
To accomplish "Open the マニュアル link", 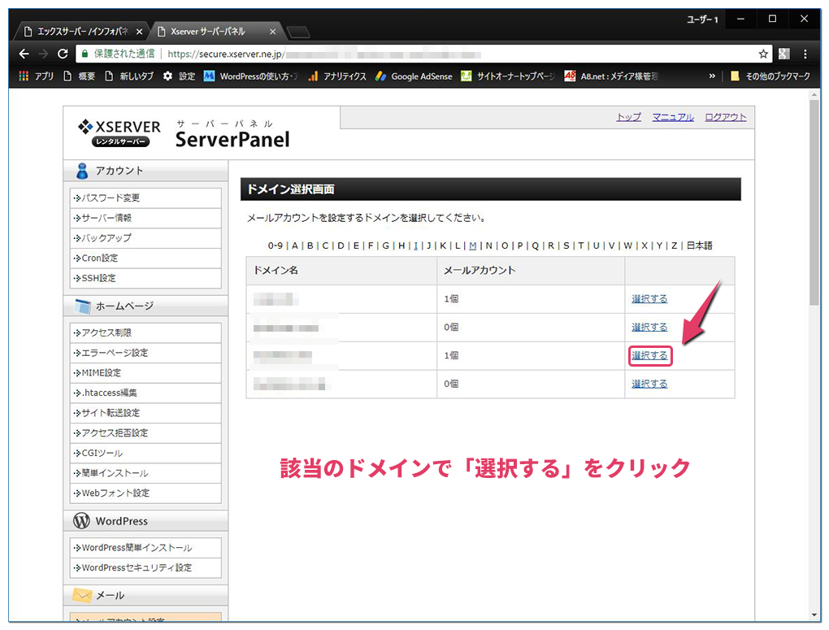I will [673, 117].
